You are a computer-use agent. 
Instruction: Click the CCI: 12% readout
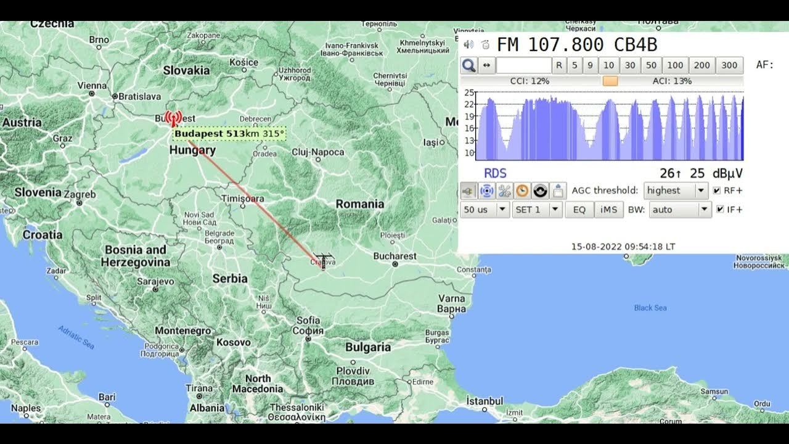click(529, 81)
